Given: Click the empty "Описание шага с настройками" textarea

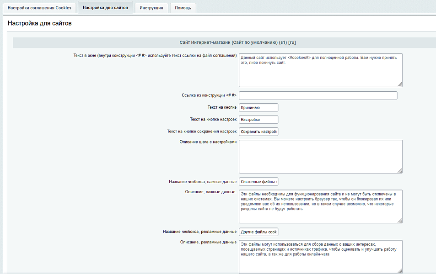Looking at the screenshot, I should pyautogui.click(x=320, y=155).
